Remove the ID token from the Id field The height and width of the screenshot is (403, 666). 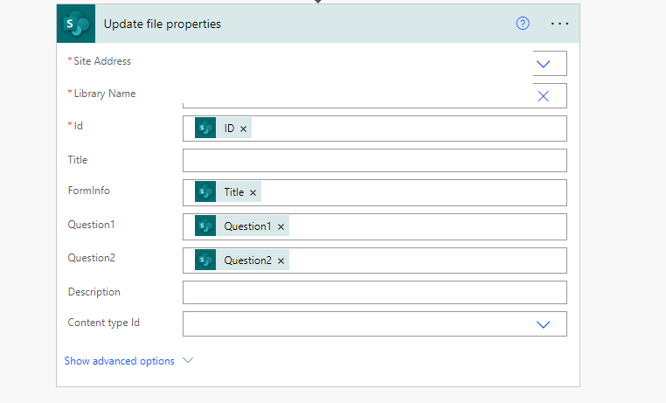point(244,129)
